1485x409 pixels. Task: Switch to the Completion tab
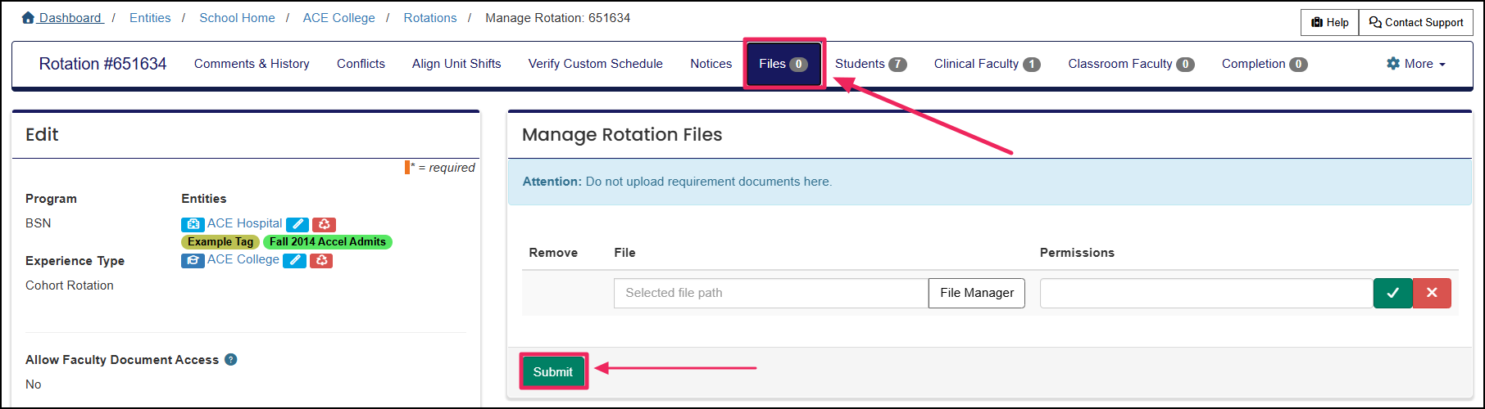tap(1265, 64)
